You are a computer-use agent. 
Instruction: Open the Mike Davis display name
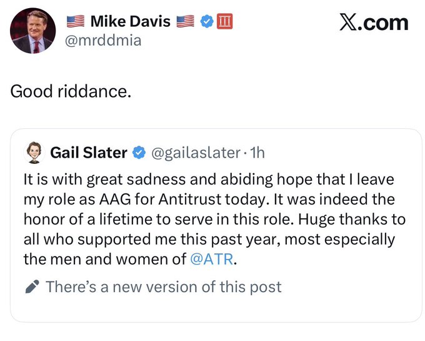point(130,21)
